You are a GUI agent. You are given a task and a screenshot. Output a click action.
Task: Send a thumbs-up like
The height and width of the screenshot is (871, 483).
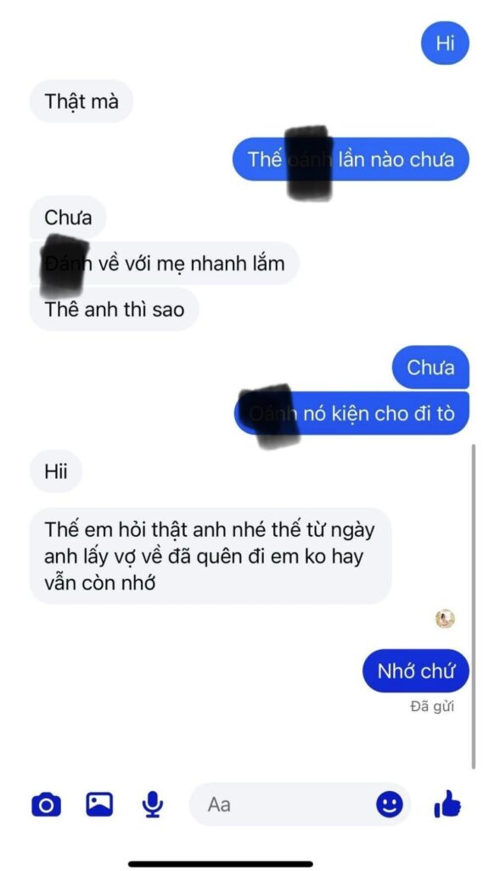point(447,803)
